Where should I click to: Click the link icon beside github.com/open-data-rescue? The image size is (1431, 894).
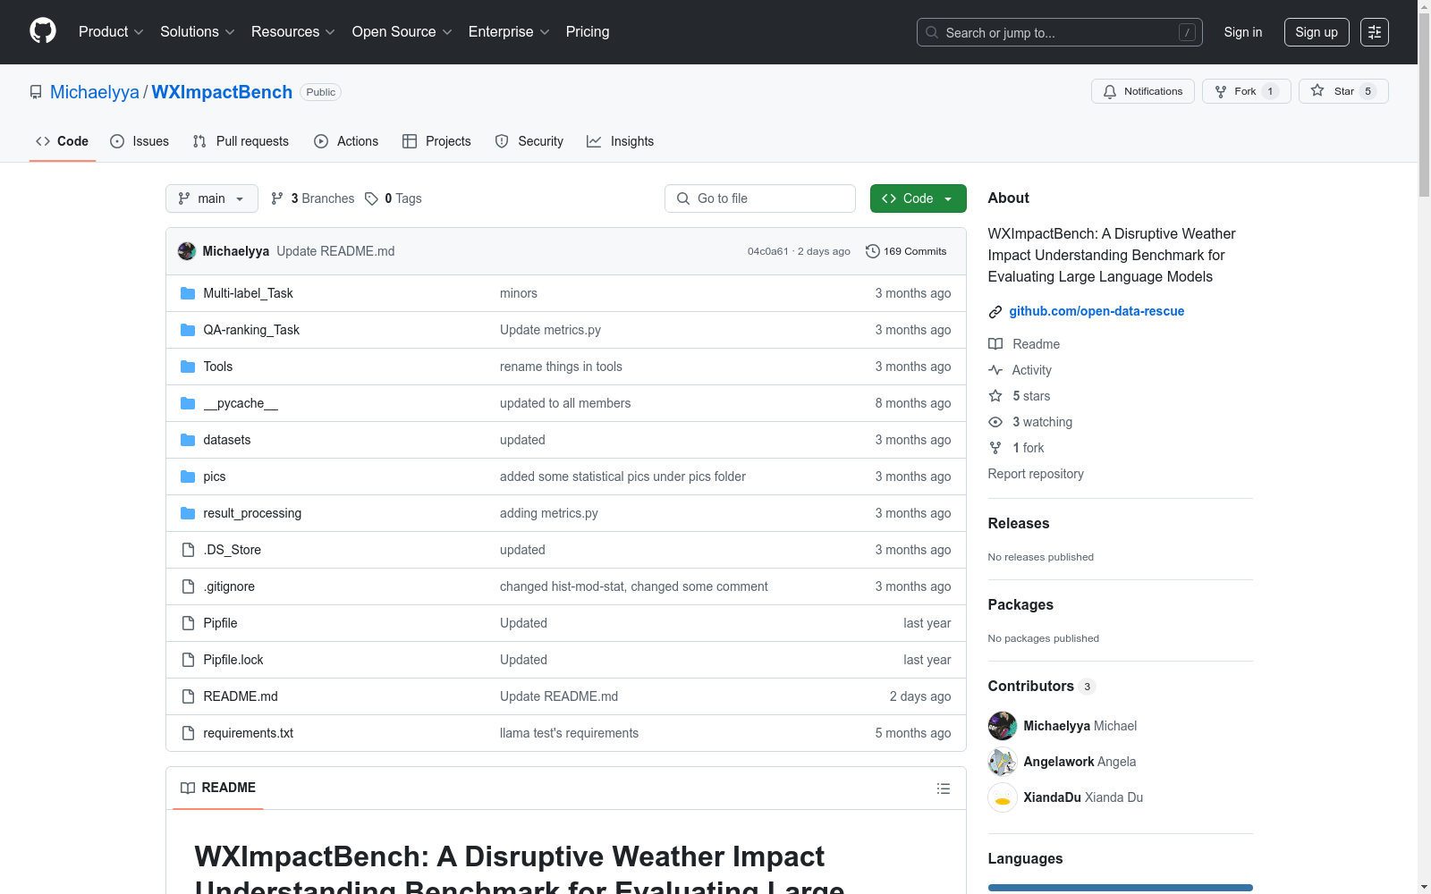tap(995, 312)
